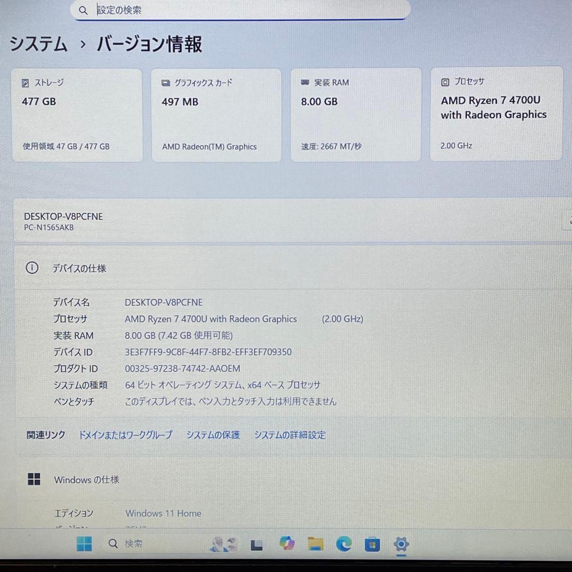Image resolution: width=572 pixels, height=572 pixels.
Task: Click the デバイスの仕様 info icon
Action: pos(32,268)
